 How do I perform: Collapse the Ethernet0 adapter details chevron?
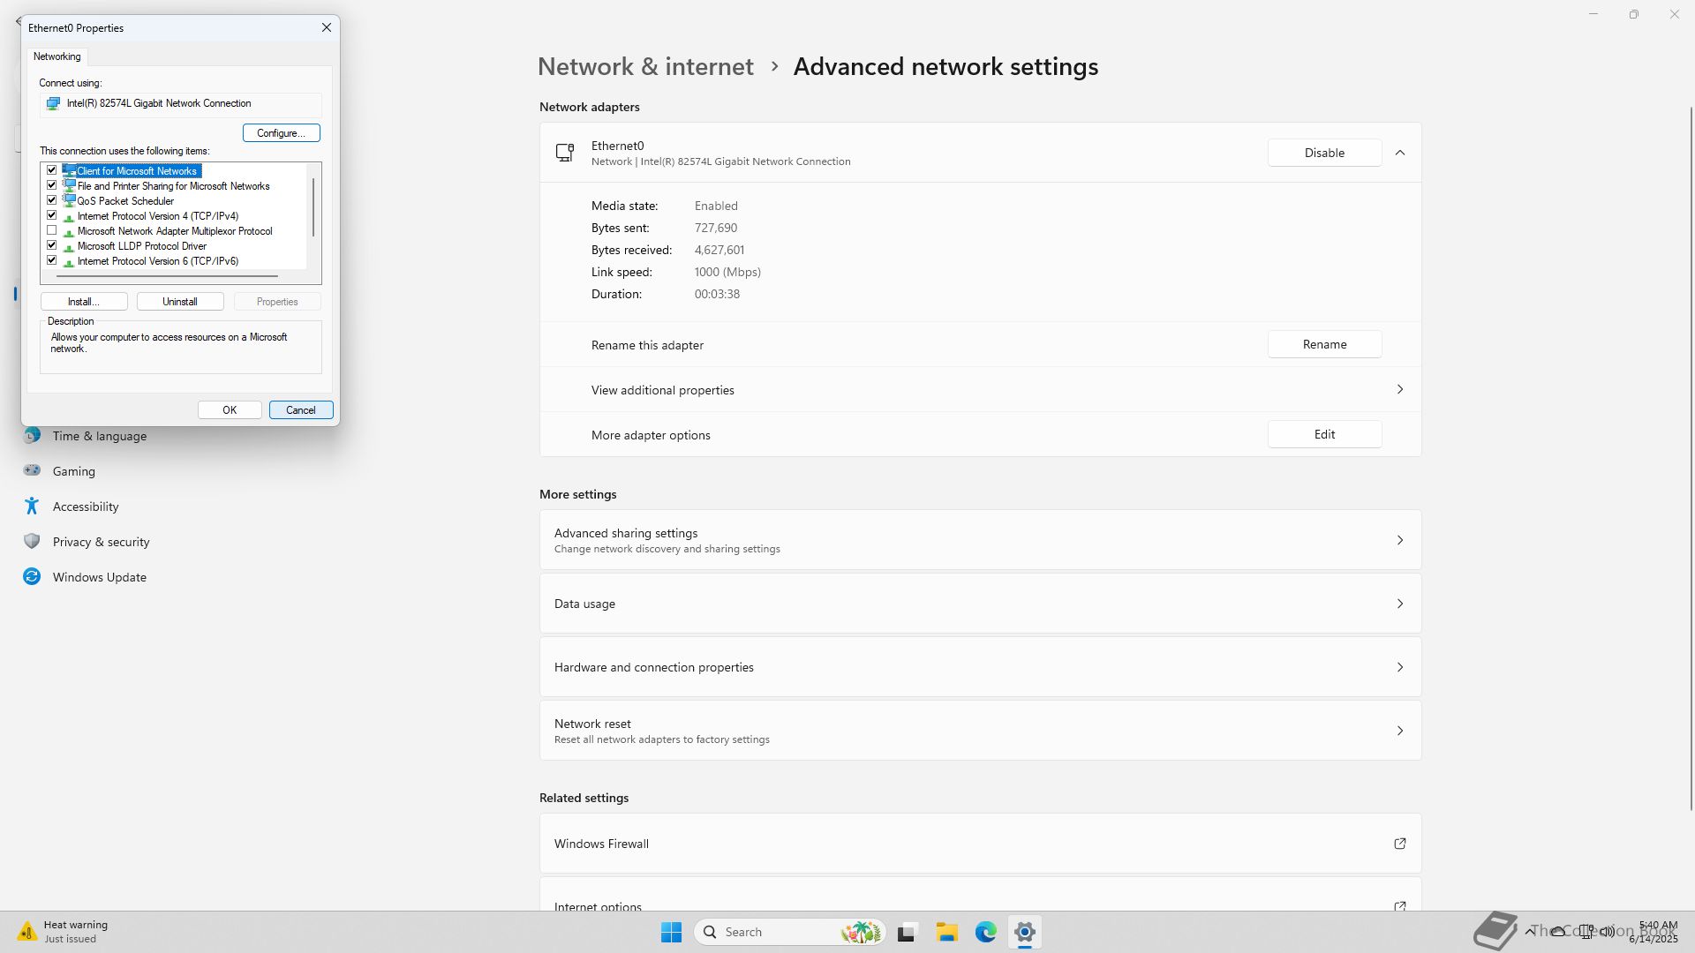(x=1399, y=153)
